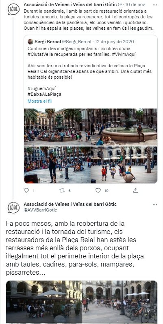Open photo with parked bicycles in plaza
Viewport: 163px width, 324px height.
pyautogui.click(x=120, y=302)
